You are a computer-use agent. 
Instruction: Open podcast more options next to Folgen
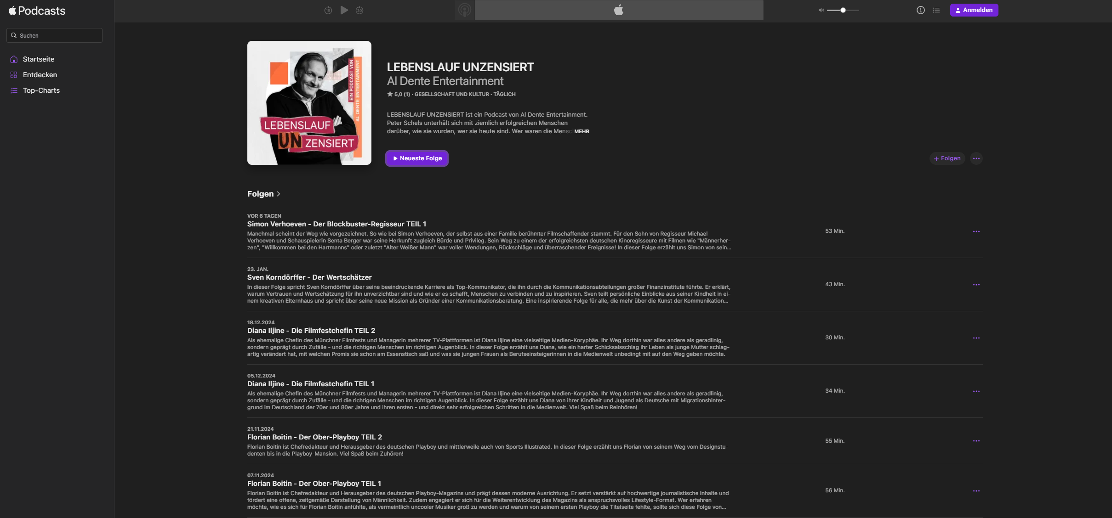976,158
